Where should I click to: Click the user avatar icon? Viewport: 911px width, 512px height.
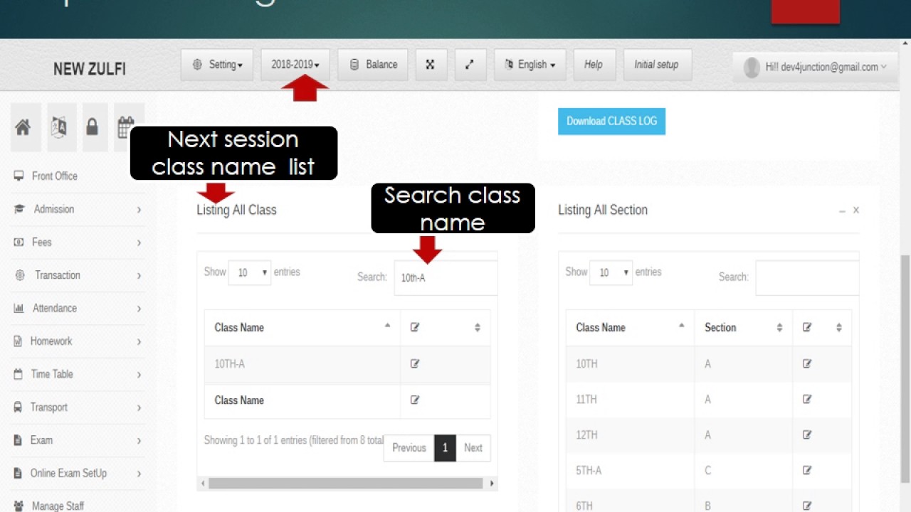[752, 67]
